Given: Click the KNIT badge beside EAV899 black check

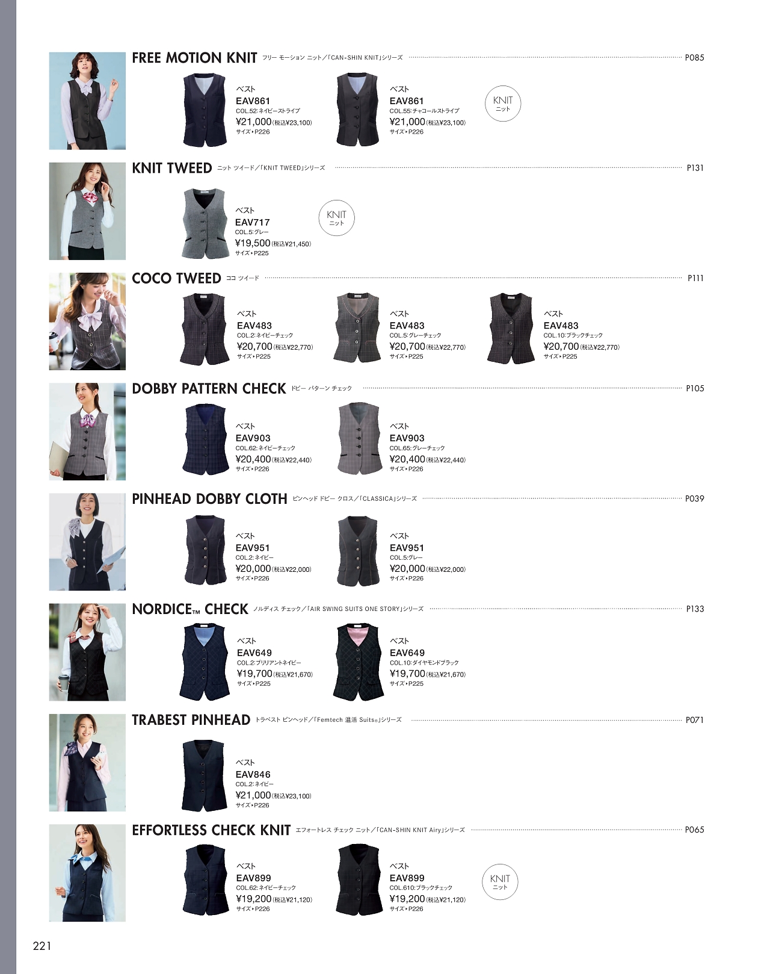Looking at the screenshot, I should 500,882.
